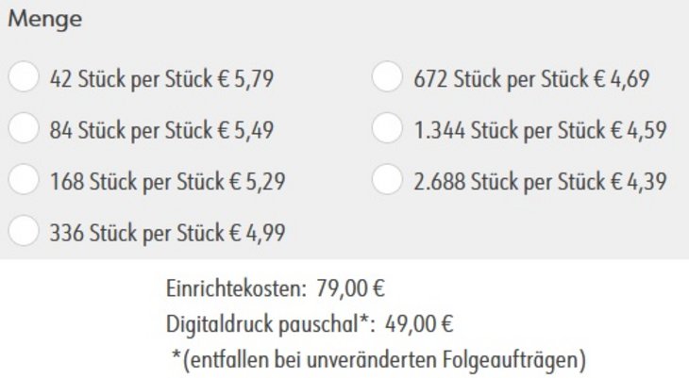The width and height of the screenshot is (689, 378).
Task: Pick the 2.688 Stück radio circle
Action: tap(387, 179)
